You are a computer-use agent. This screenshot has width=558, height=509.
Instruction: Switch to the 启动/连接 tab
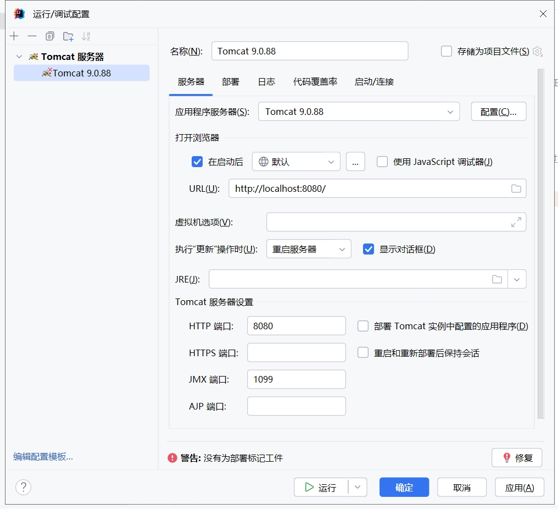pos(374,82)
